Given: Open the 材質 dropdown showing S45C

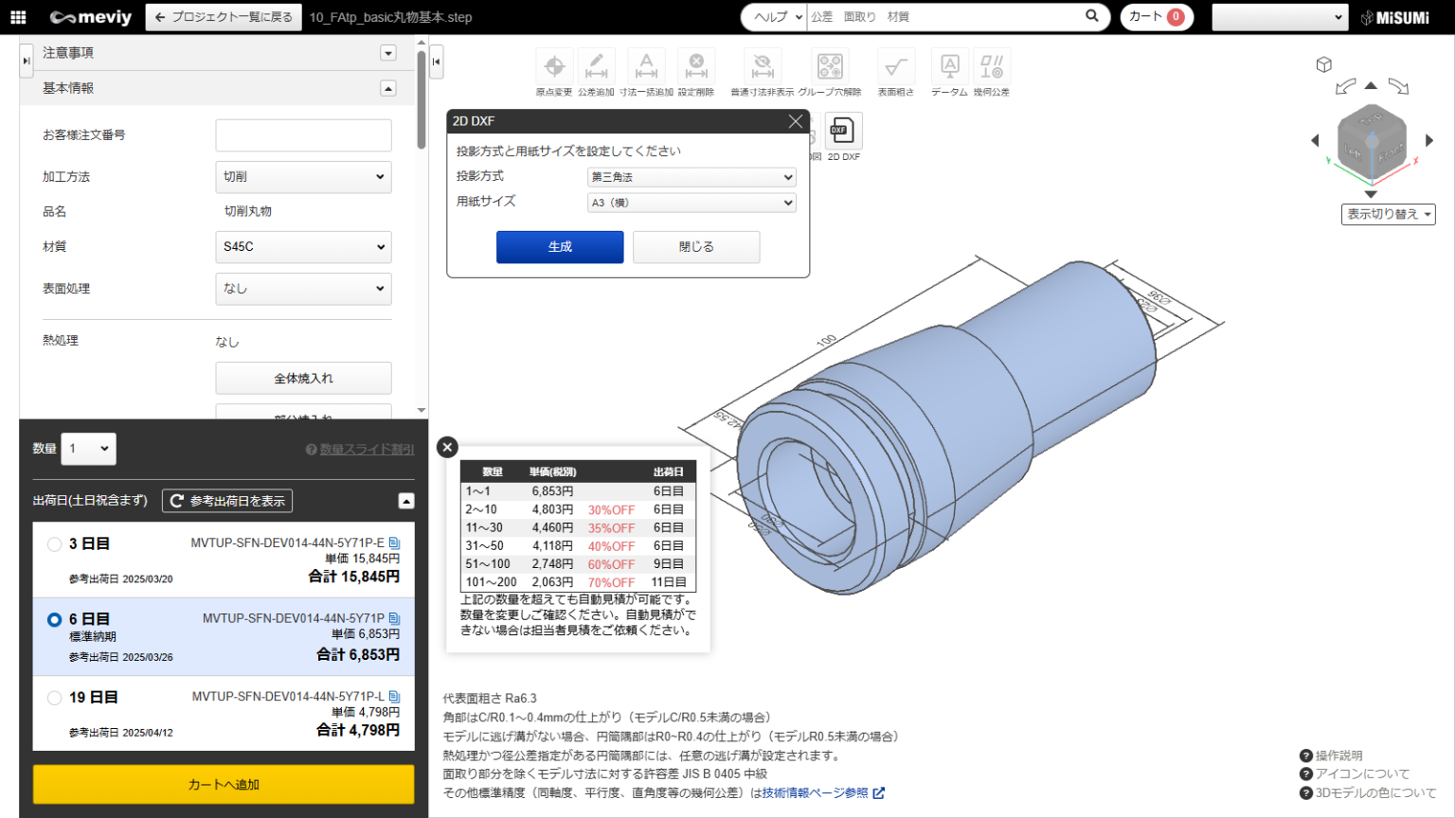Looking at the screenshot, I should (303, 247).
